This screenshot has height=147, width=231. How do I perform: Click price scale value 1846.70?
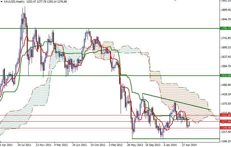pyautogui.click(x=226, y=19)
